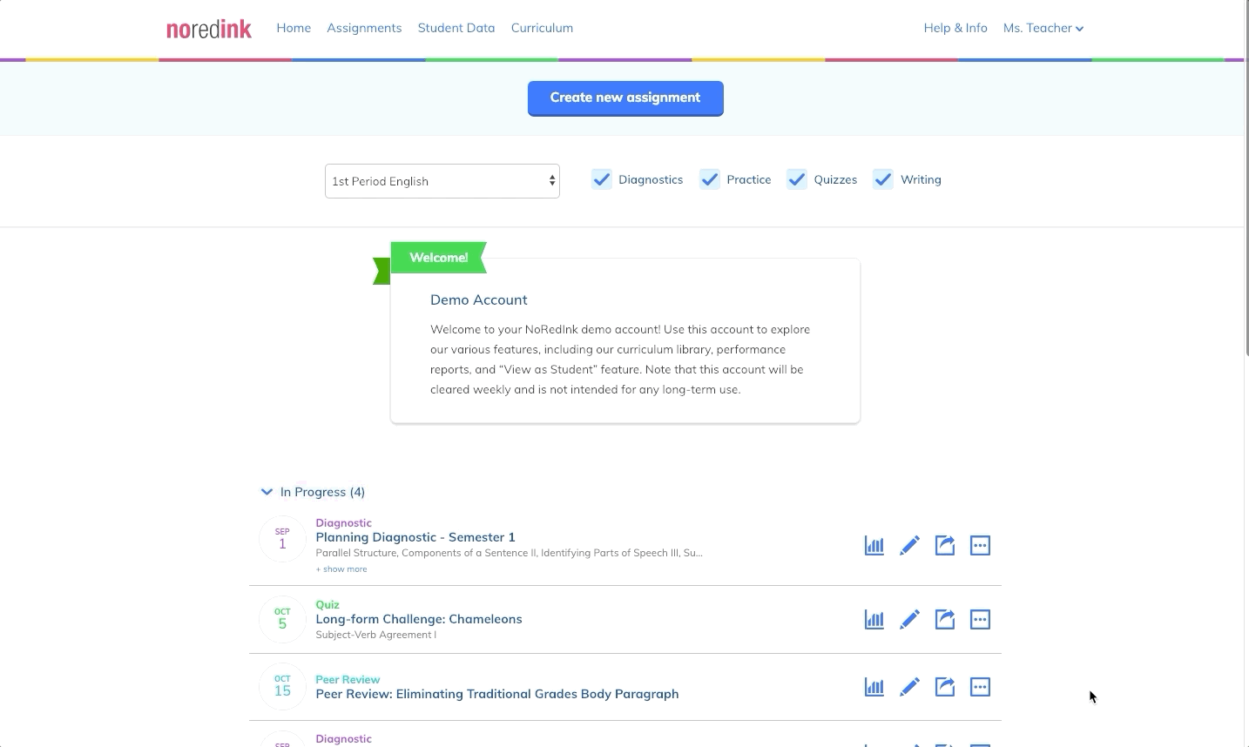Open Help & Info menu

[955, 28]
